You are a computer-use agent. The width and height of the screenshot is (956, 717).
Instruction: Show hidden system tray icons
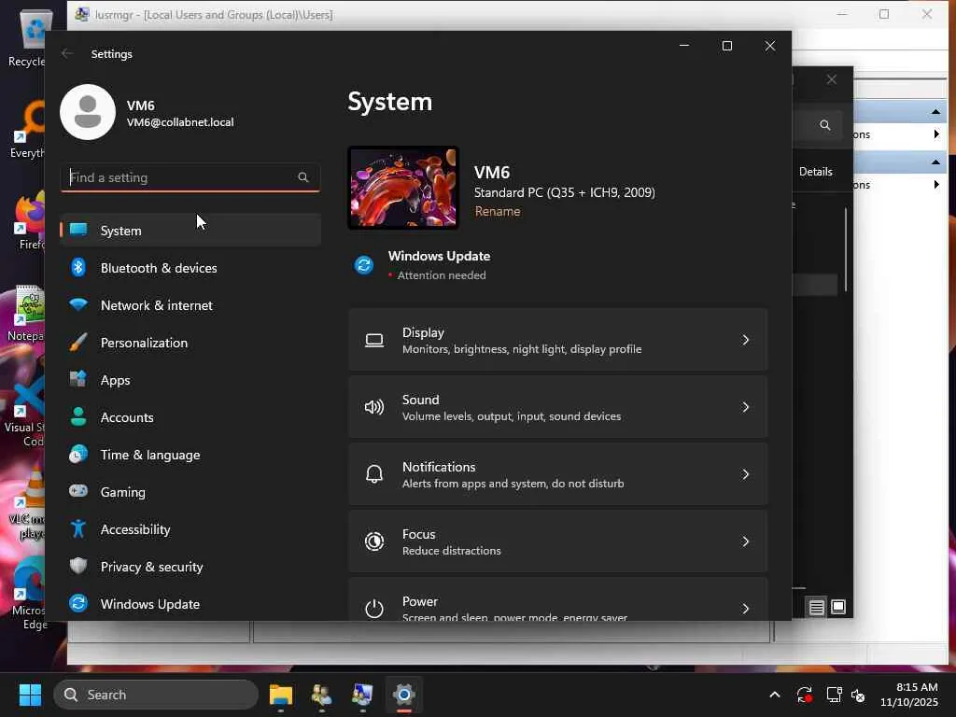[x=774, y=695]
